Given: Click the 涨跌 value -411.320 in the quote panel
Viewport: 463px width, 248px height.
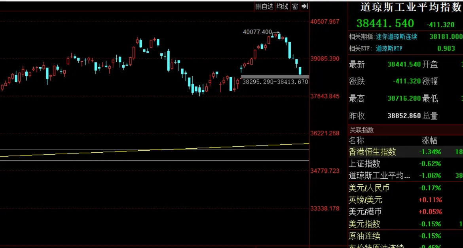Looking at the screenshot, I should click(406, 81).
